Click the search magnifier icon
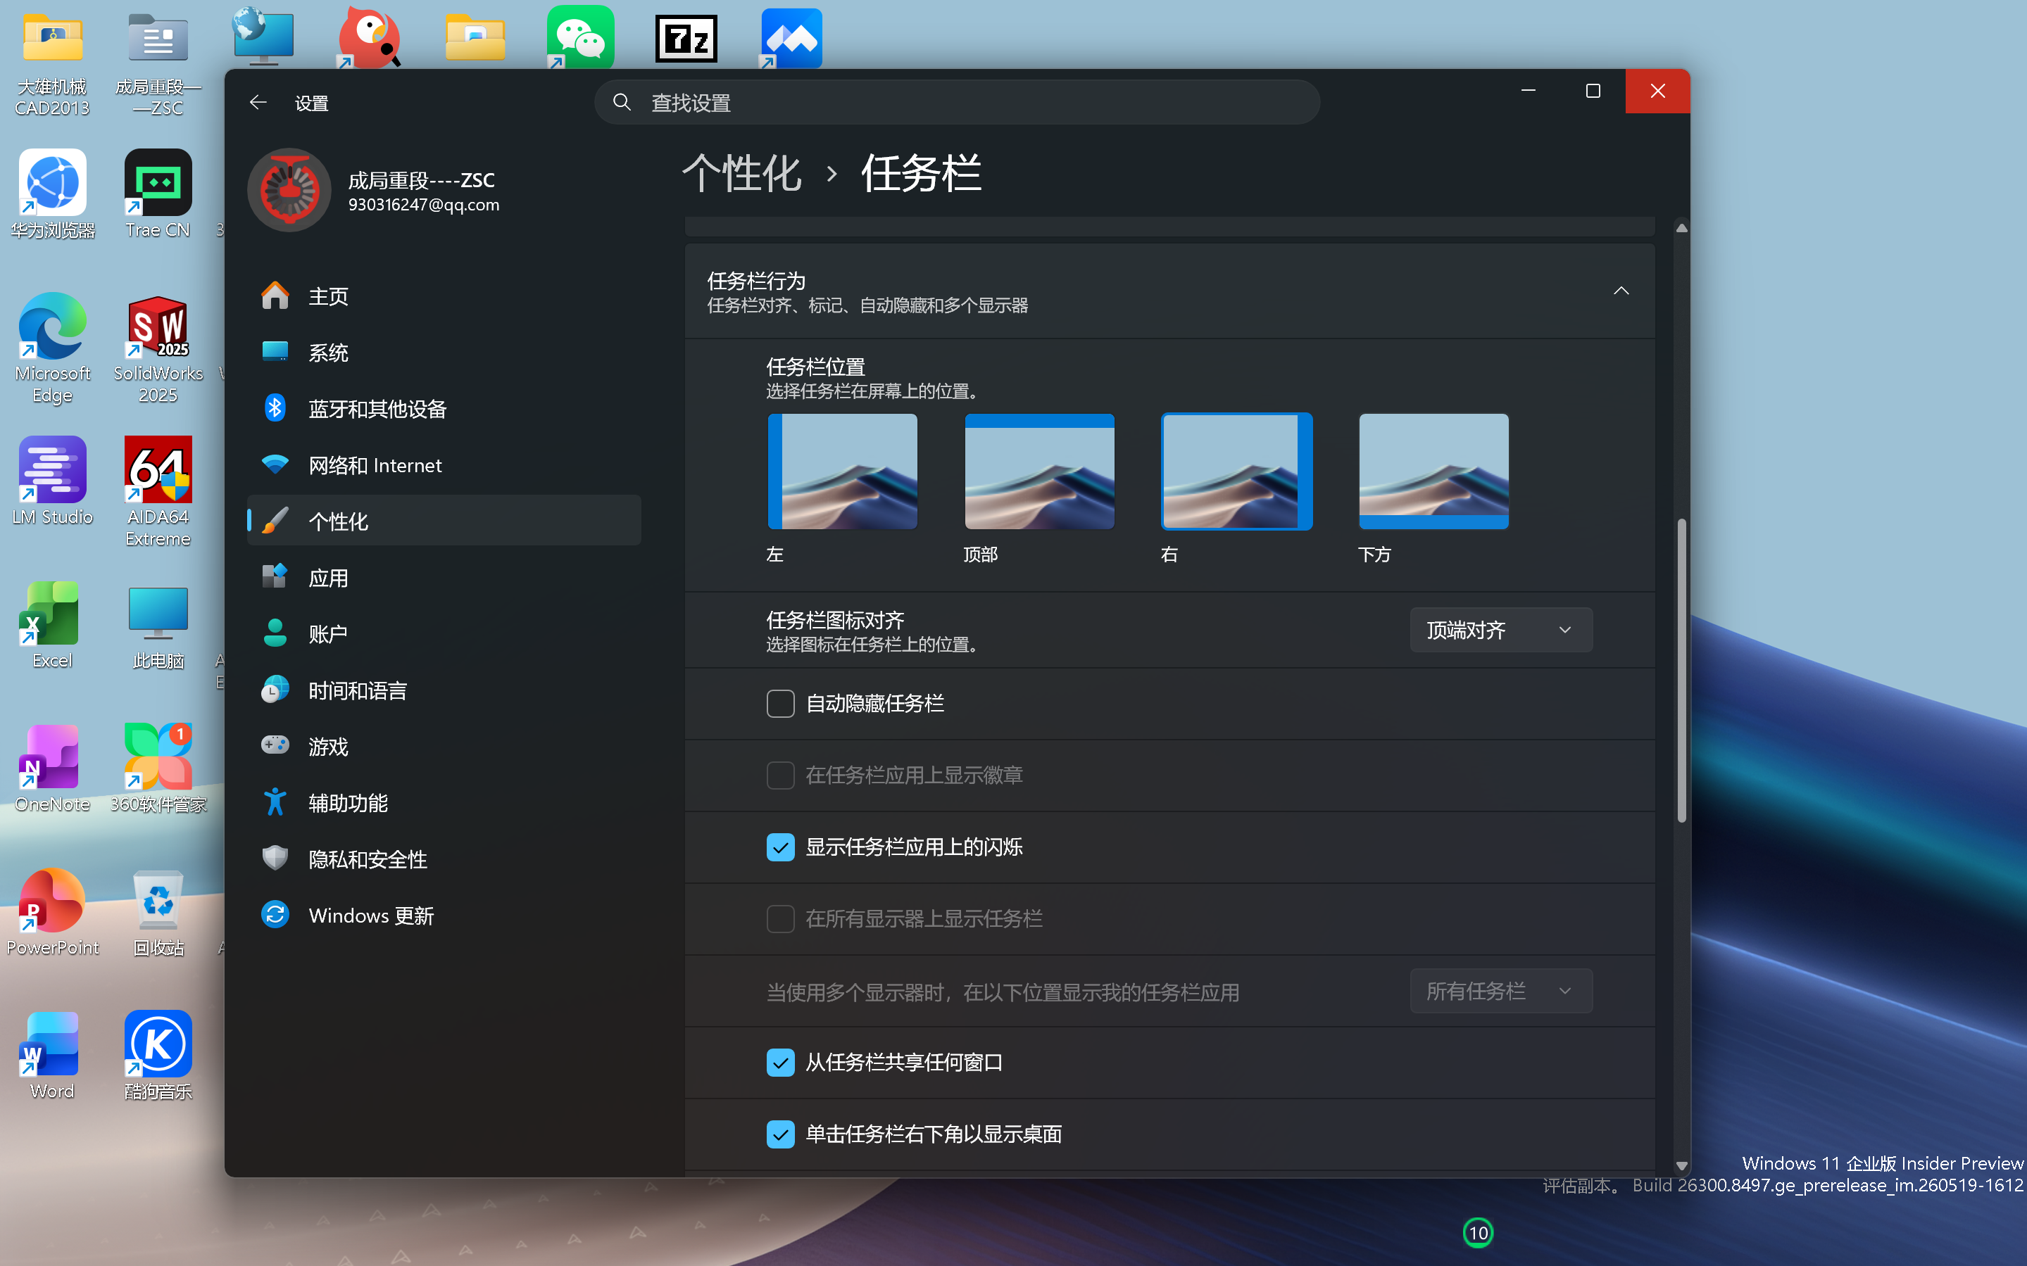The image size is (2027, 1266). [x=622, y=102]
